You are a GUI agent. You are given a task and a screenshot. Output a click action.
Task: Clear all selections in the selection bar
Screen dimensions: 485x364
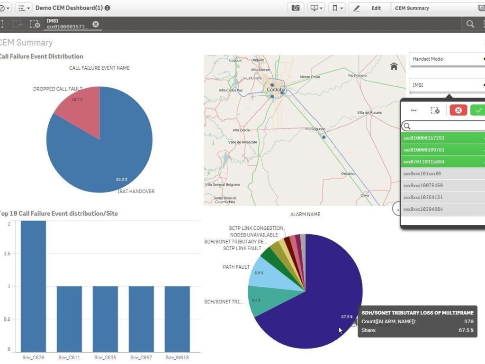(x=34, y=24)
